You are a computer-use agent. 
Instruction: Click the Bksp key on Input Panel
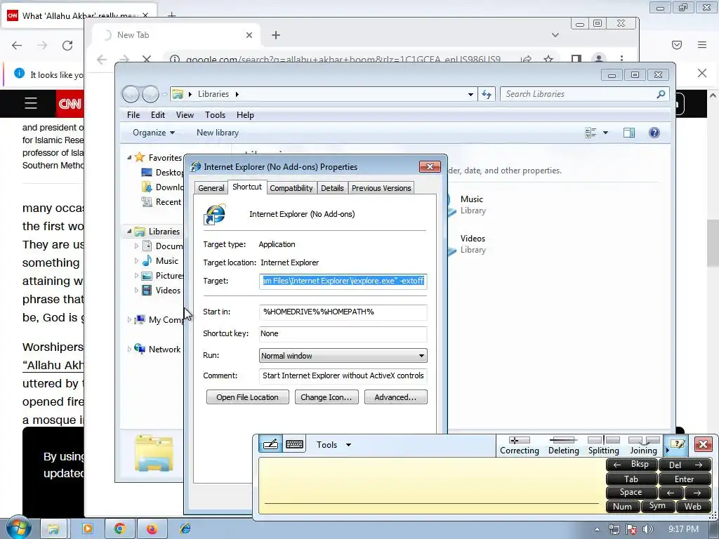point(632,465)
